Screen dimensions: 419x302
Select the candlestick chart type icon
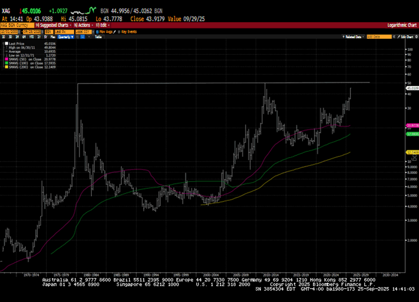[83, 37]
